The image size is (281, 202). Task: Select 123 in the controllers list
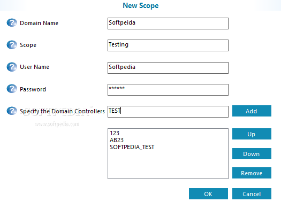115,133
